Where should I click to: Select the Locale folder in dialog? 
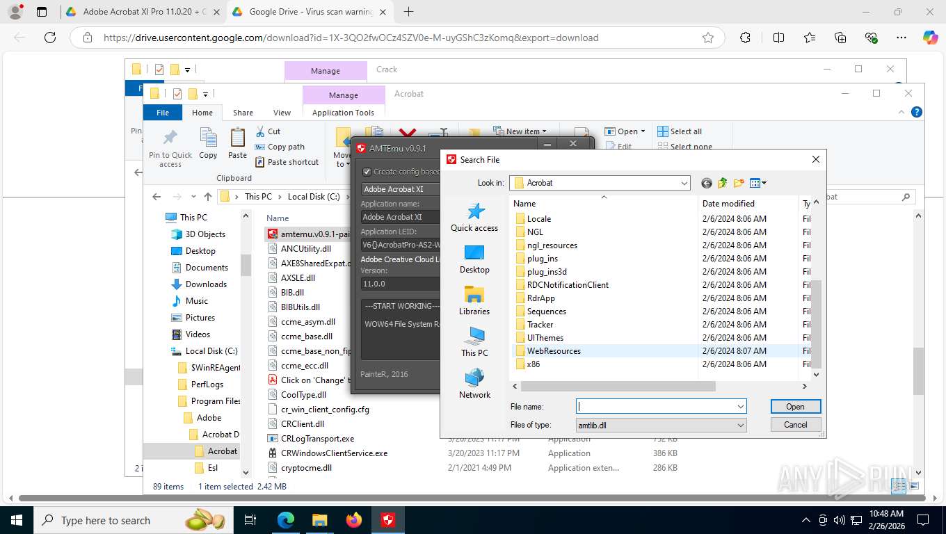pyautogui.click(x=539, y=219)
